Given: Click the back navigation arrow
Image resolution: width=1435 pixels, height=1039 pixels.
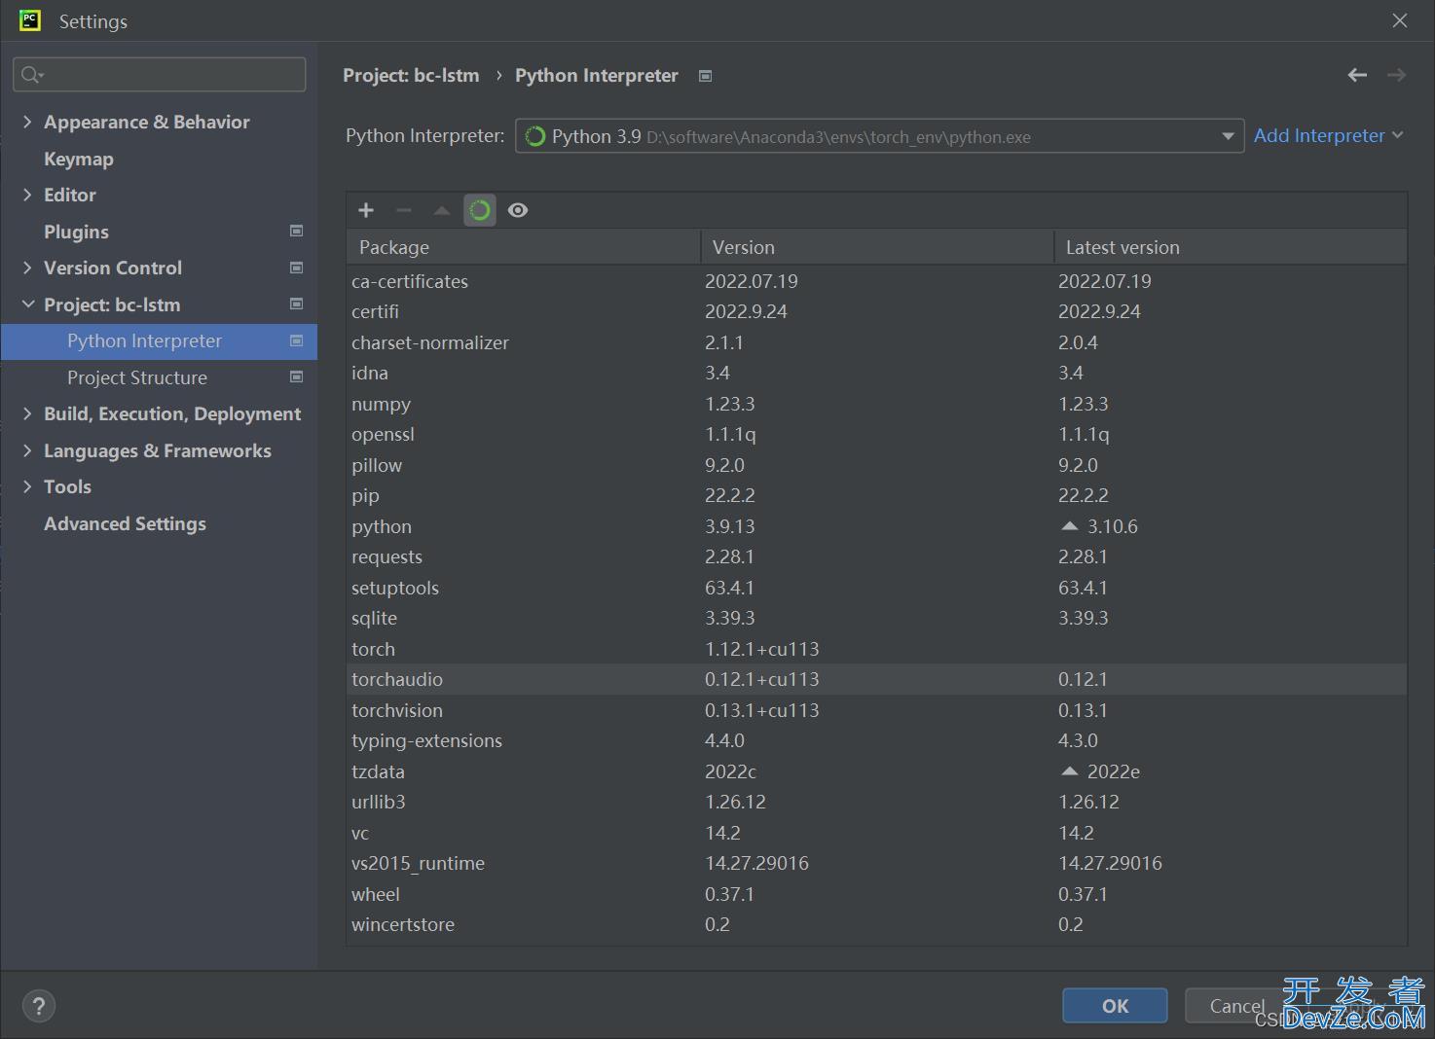Looking at the screenshot, I should [1357, 75].
